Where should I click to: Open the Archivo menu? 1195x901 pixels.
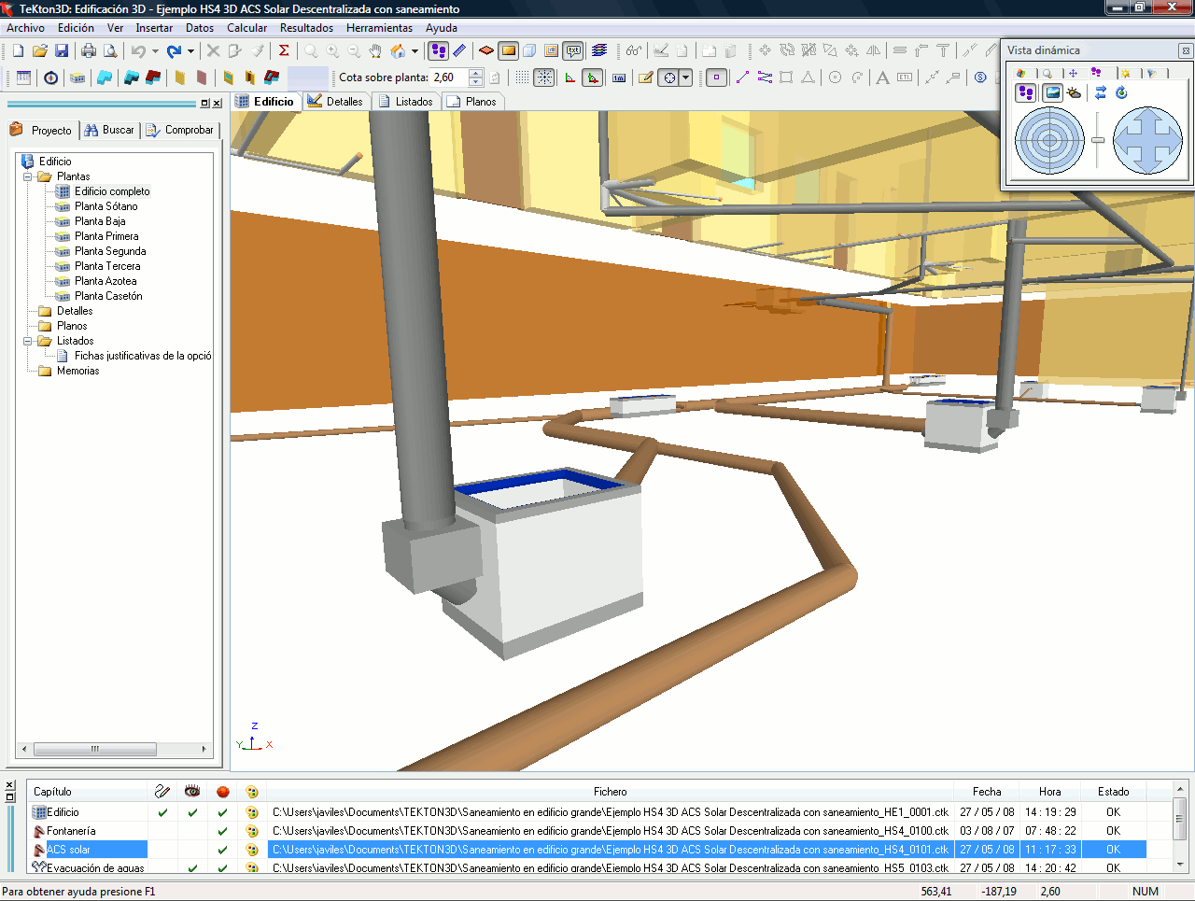click(25, 28)
